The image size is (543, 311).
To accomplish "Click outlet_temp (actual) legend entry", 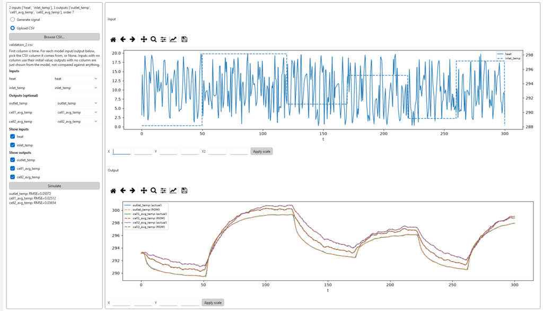I will [x=143, y=205].
